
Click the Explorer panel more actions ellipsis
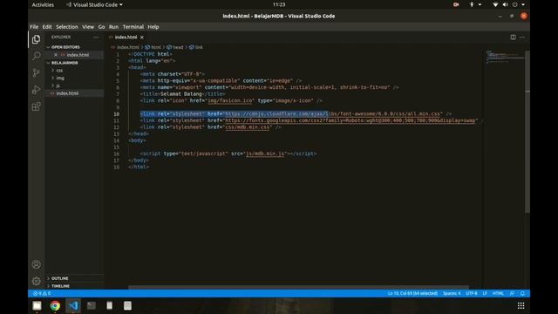(x=96, y=37)
